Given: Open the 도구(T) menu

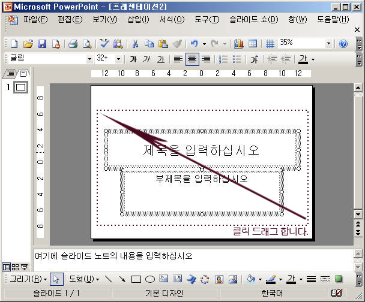Looking at the screenshot, I should (207, 19).
